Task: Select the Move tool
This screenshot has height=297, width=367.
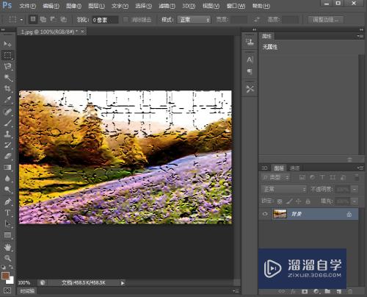Action: coord(7,44)
